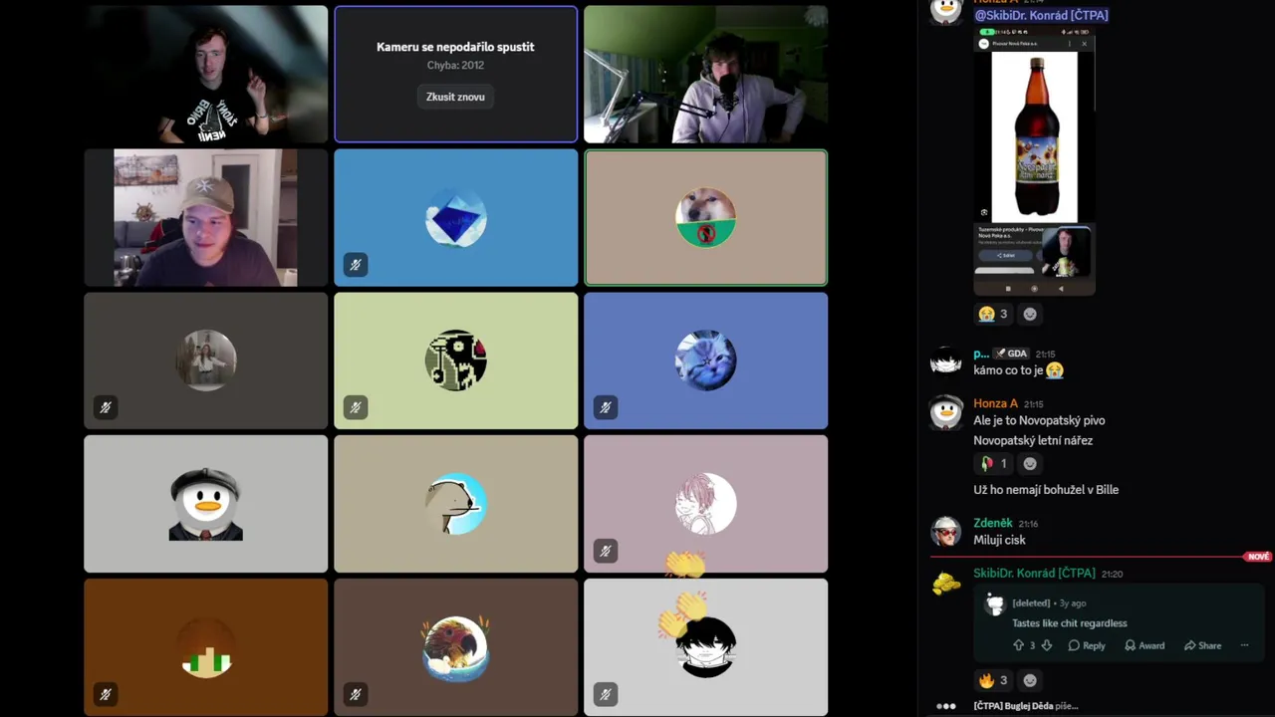Click the '[ČTPA] Buglej Děda píše...' typing indicator
1275x717 pixels.
[x=1026, y=706]
